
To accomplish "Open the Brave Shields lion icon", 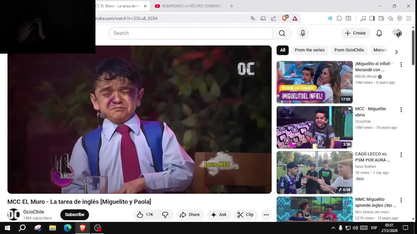I will [x=284, y=19].
